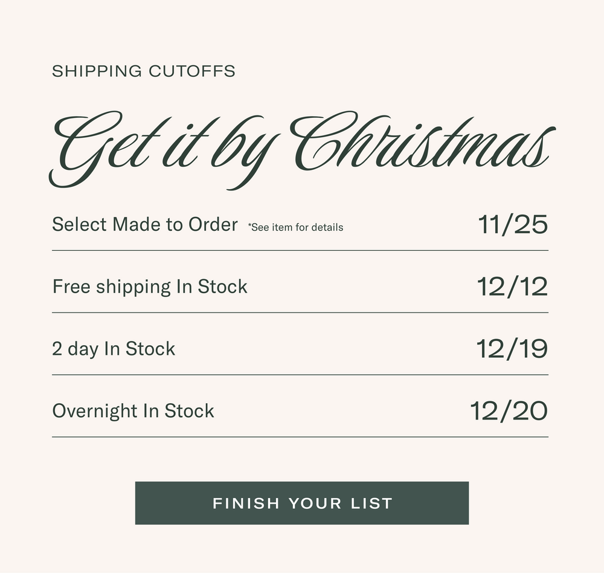
Task: Click the word CUTOFFS in the top heading
Action: [191, 71]
